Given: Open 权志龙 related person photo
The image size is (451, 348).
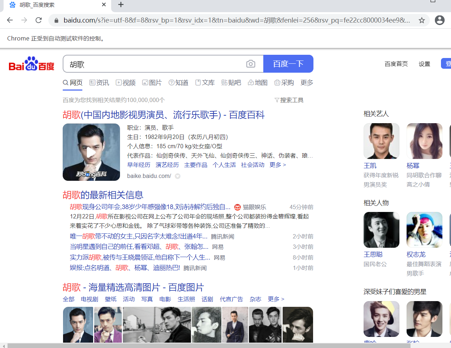Looking at the screenshot, I should [424, 230].
